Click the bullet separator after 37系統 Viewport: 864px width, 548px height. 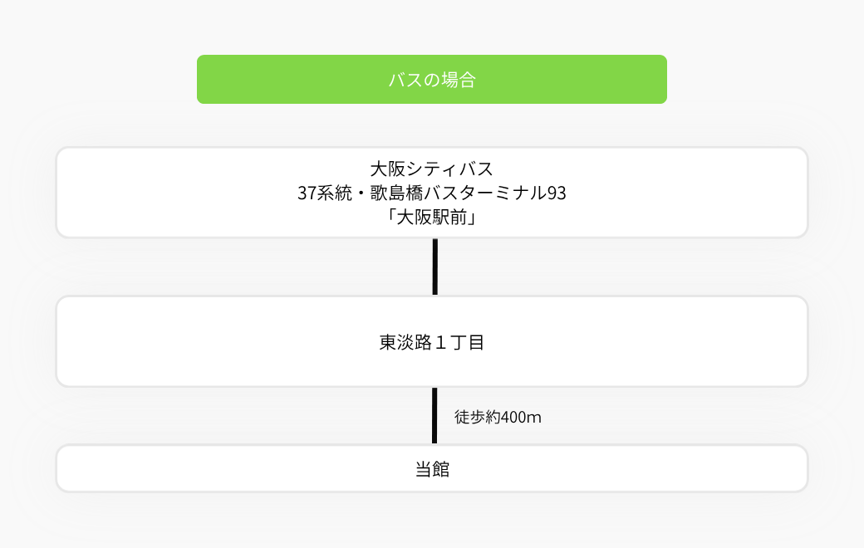(x=361, y=193)
